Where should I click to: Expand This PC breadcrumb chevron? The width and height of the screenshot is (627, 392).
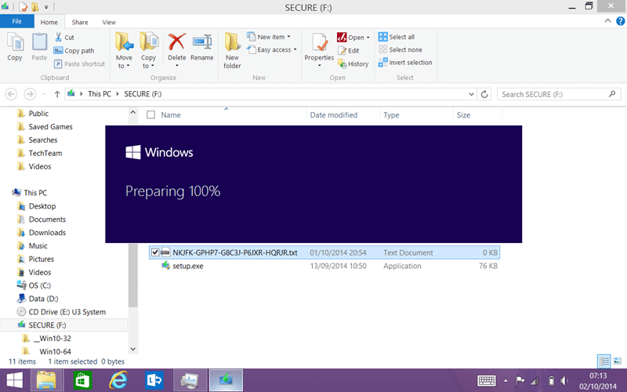(118, 94)
